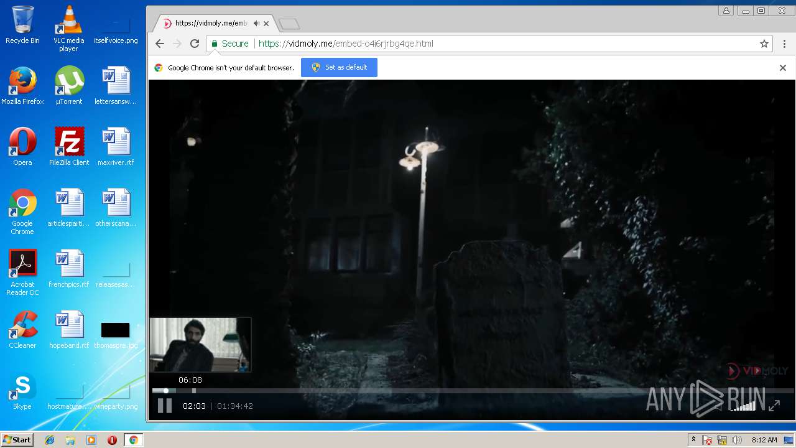Open system volume speaker icon in tray
796x448 pixels.
737,440
